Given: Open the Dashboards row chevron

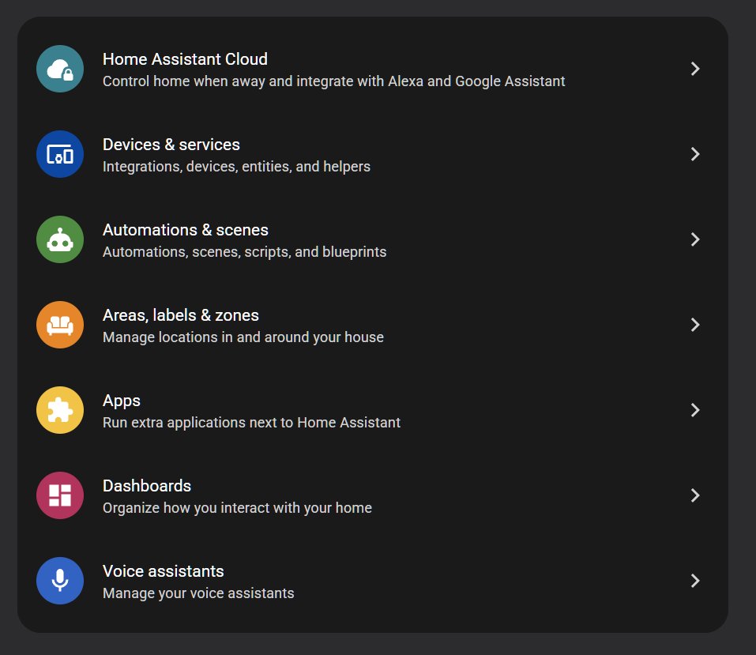Looking at the screenshot, I should pyautogui.click(x=694, y=496).
